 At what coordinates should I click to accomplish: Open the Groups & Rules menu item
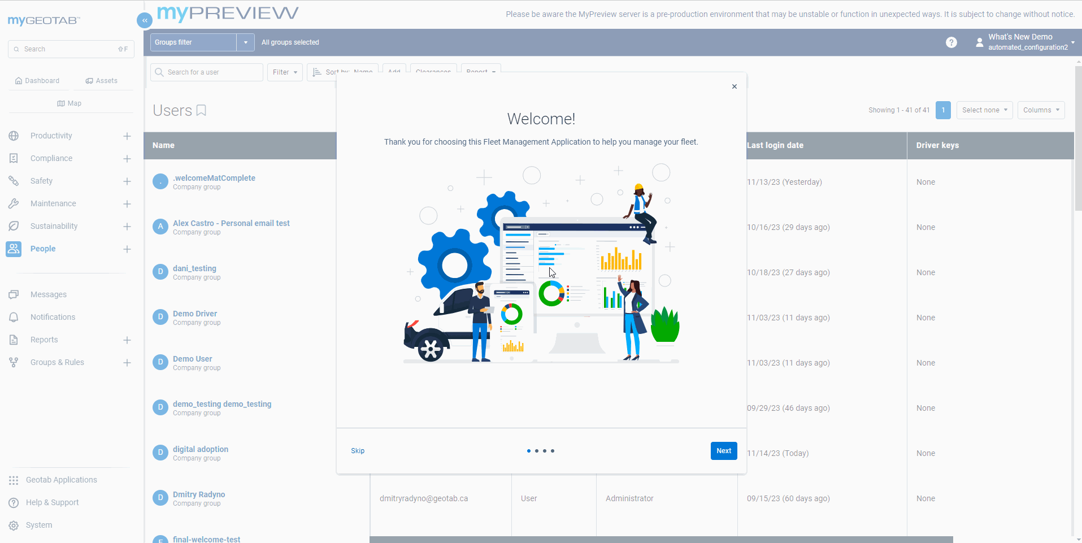(x=57, y=362)
